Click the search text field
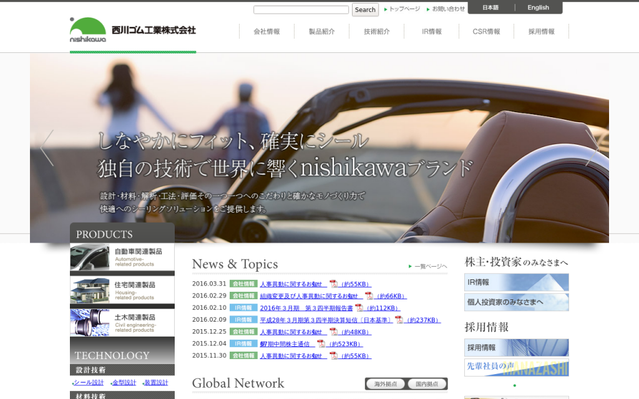The width and height of the screenshot is (639, 399). [x=301, y=9]
